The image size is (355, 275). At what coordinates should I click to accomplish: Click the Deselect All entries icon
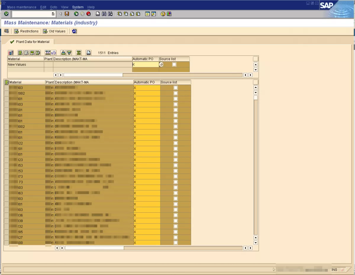pos(26,53)
